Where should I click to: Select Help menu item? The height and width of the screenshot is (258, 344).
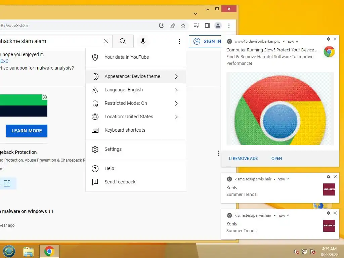coord(136,169)
